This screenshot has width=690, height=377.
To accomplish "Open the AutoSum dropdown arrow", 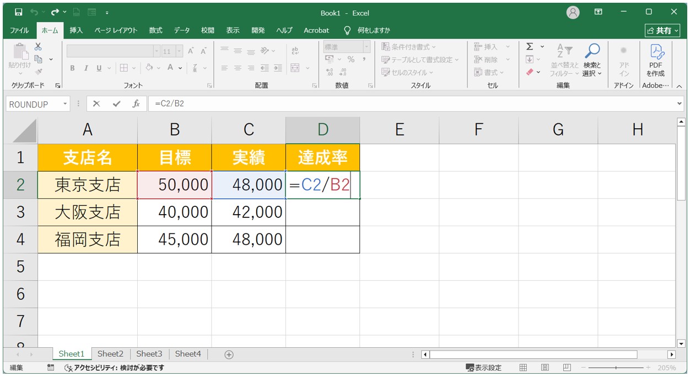I will point(542,47).
